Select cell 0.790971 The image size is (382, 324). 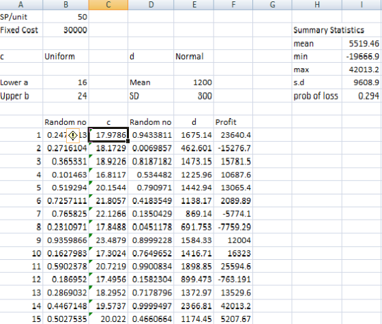tap(151, 188)
